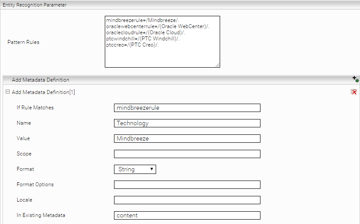Image resolution: width=360 pixels, height=224 pixels.
Task: Click the Scope label
Action: (24, 154)
